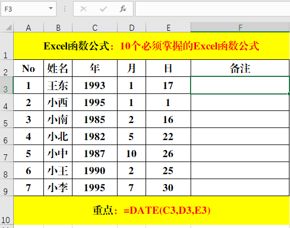Click the year cell '1985'

point(94,119)
